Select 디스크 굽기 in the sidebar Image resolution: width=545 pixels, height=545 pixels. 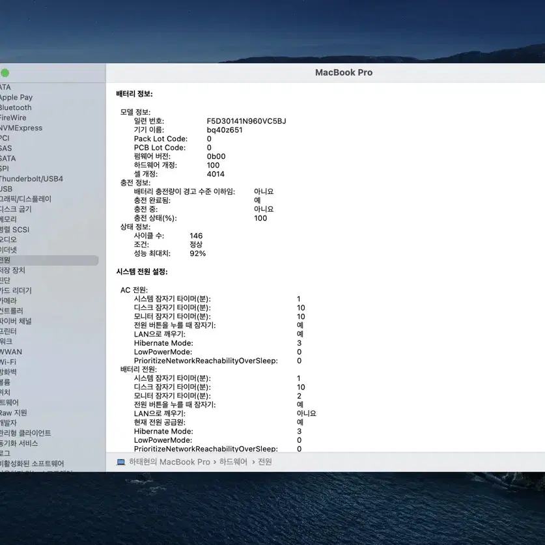pyautogui.click(x=16, y=209)
